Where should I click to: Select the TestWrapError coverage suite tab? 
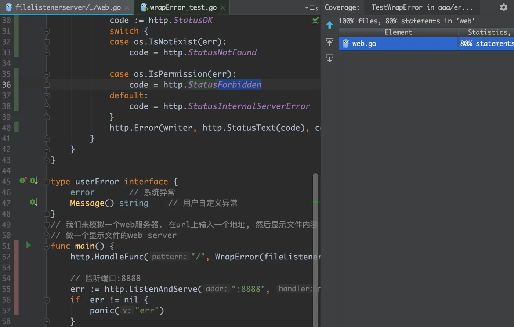(422, 7)
